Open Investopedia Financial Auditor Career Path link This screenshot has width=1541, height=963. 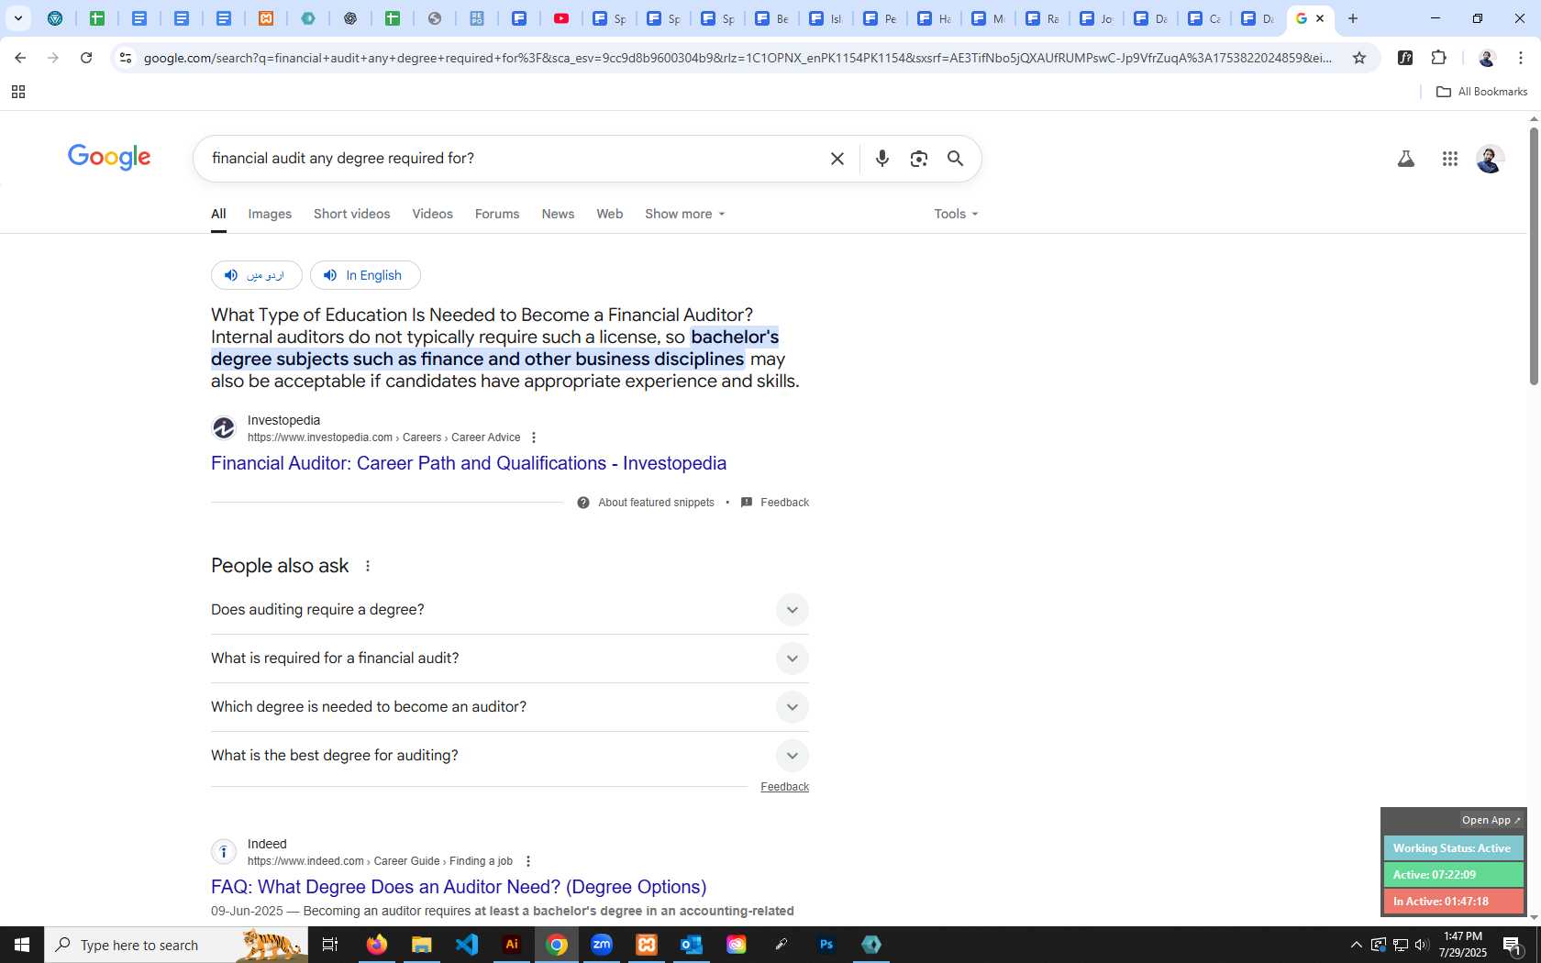(x=469, y=463)
